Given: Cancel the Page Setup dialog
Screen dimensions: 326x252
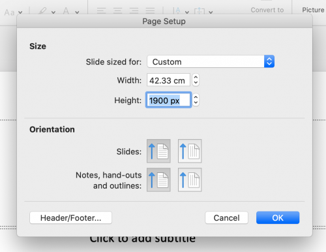Looking at the screenshot, I should click(x=226, y=217).
